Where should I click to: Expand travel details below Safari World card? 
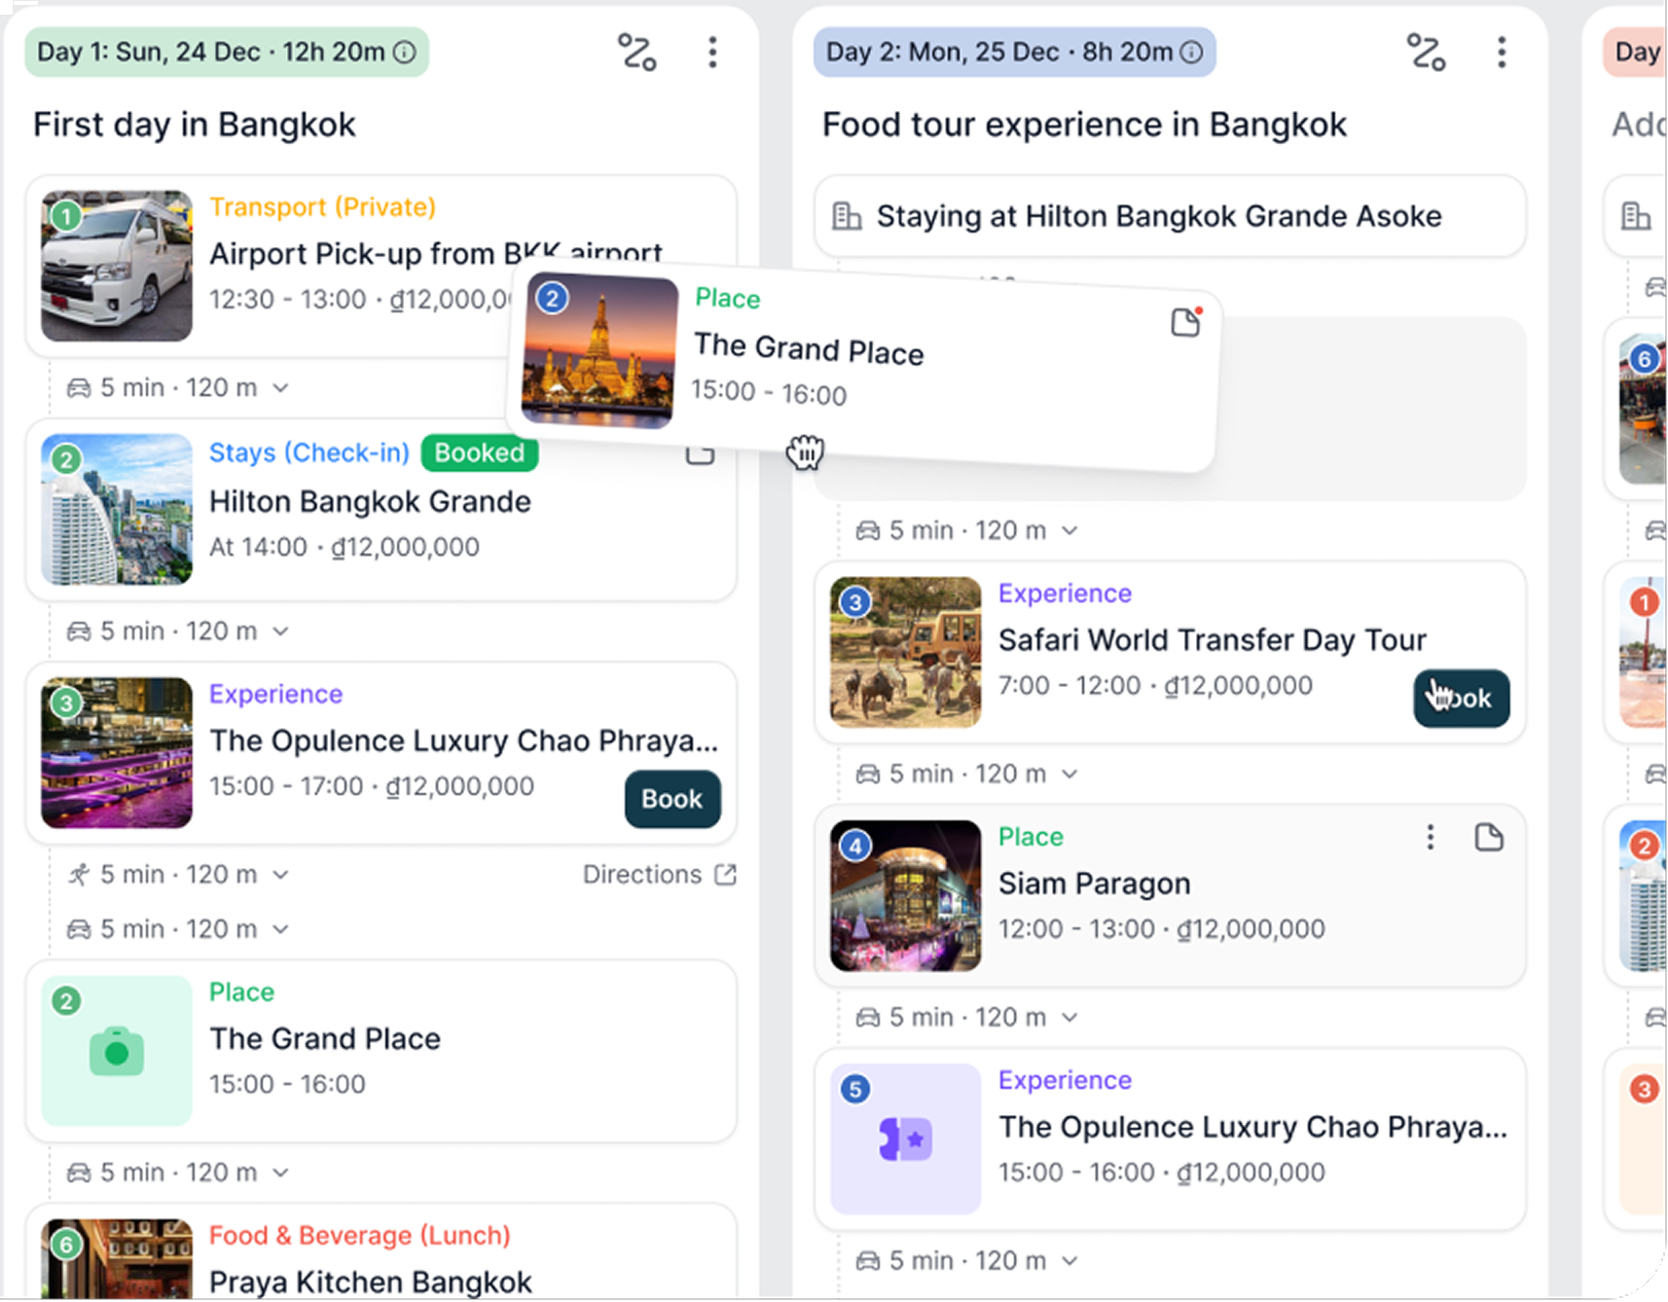click(x=1070, y=775)
